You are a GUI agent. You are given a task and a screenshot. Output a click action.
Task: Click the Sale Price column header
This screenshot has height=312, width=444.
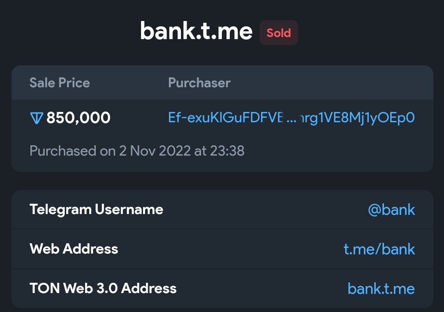[x=60, y=83]
